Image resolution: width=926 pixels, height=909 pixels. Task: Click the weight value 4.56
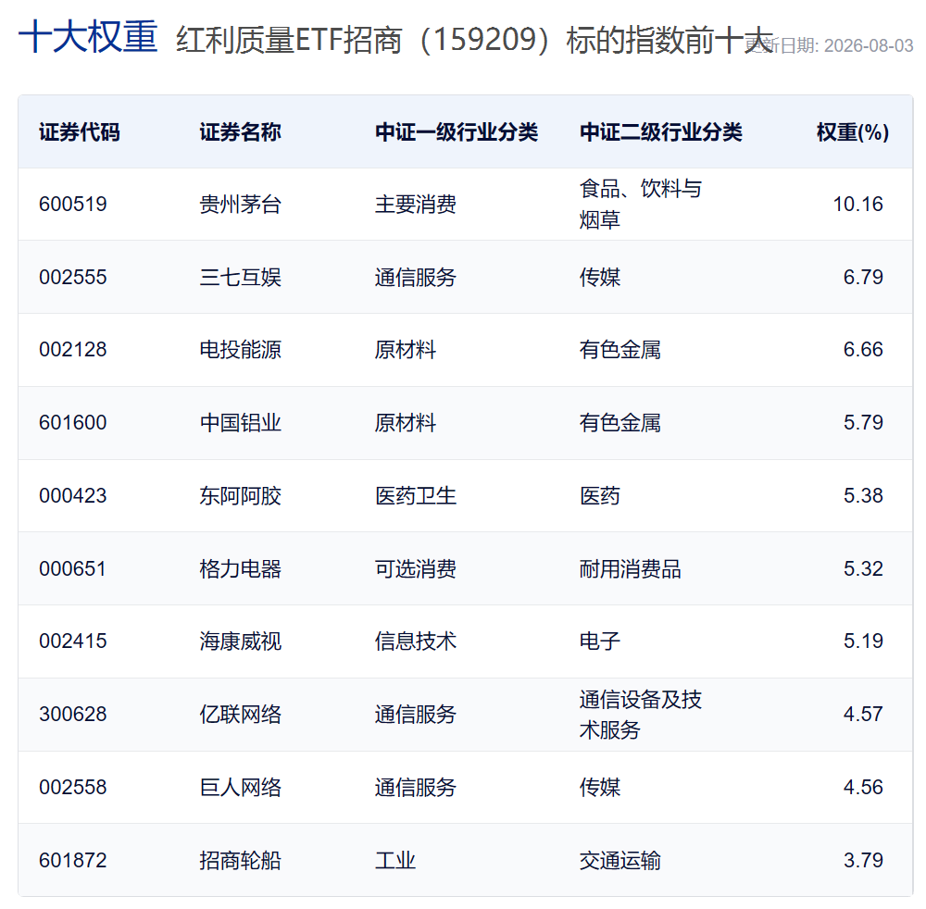click(863, 788)
